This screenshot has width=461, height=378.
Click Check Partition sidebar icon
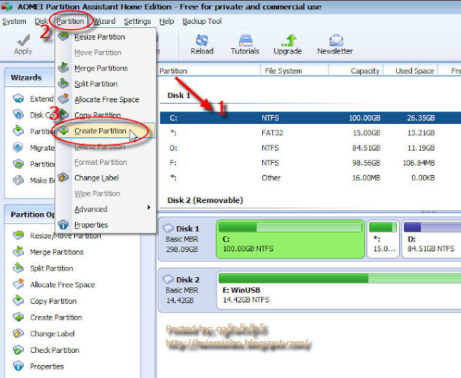coord(19,350)
